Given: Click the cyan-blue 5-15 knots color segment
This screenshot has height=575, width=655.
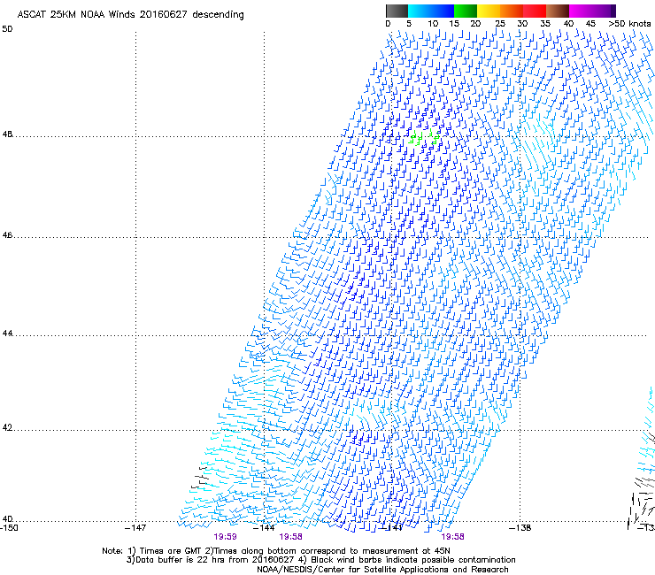Looking at the screenshot, I should click(431, 11).
